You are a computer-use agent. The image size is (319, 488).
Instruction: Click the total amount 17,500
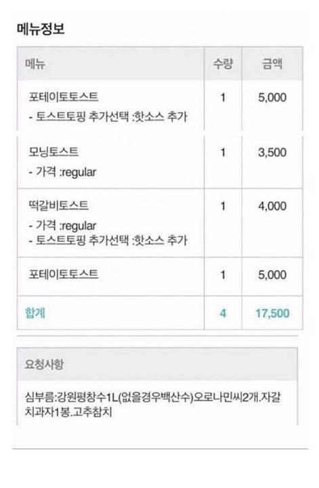(x=272, y=313)
